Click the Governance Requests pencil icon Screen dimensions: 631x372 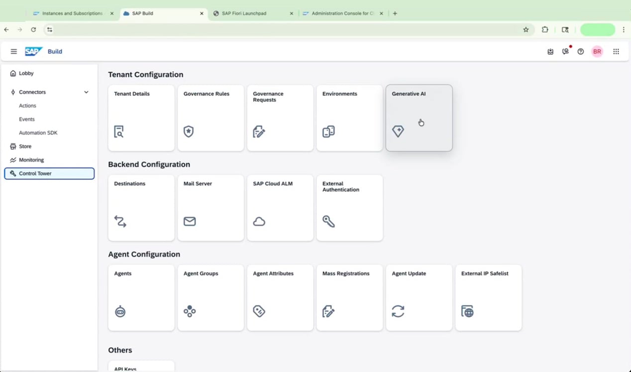click(x=259, y=132)
